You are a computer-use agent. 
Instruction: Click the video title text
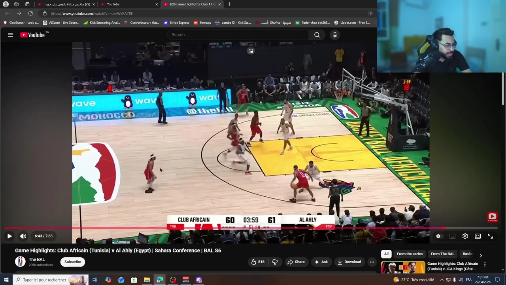(118, 251)
